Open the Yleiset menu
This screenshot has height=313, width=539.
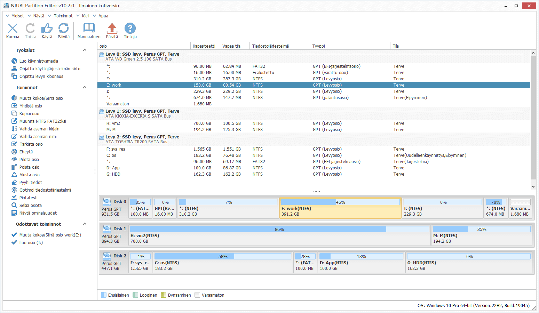click(17, 16)
